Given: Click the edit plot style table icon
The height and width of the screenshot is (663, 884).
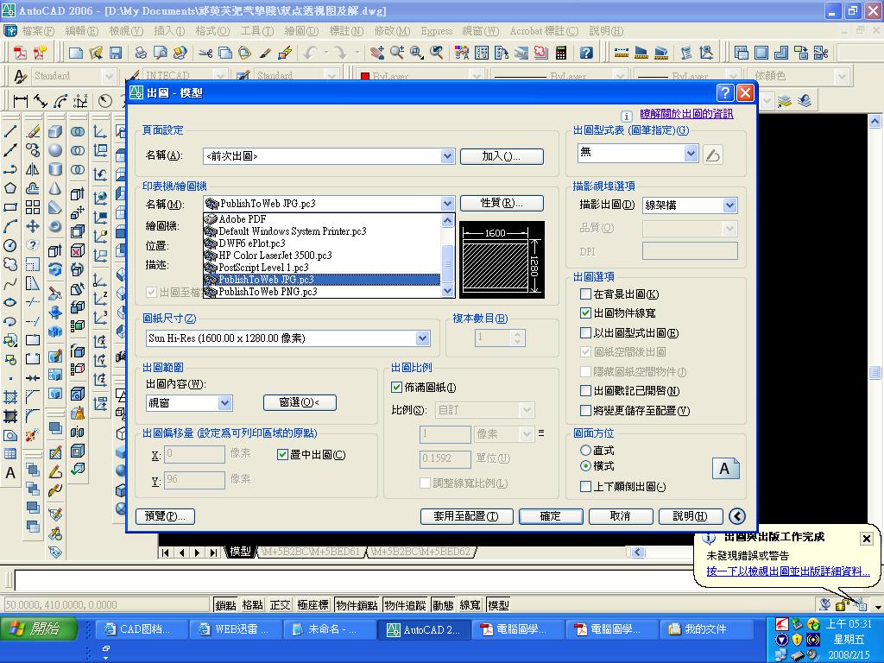Looking at the screenshot, I should pos(713,155).
